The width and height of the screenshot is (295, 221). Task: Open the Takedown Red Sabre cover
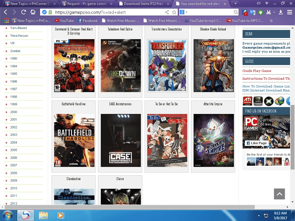121,66
